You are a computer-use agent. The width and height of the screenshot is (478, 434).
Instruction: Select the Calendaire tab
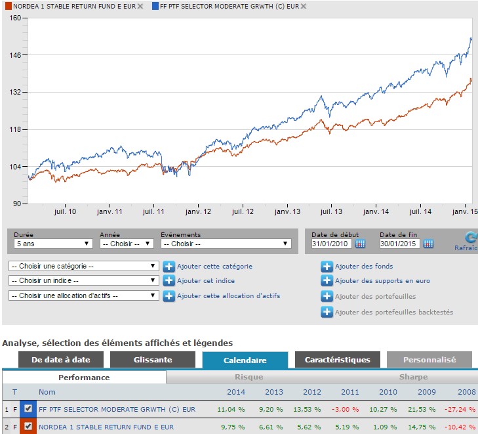coord(245,360)
